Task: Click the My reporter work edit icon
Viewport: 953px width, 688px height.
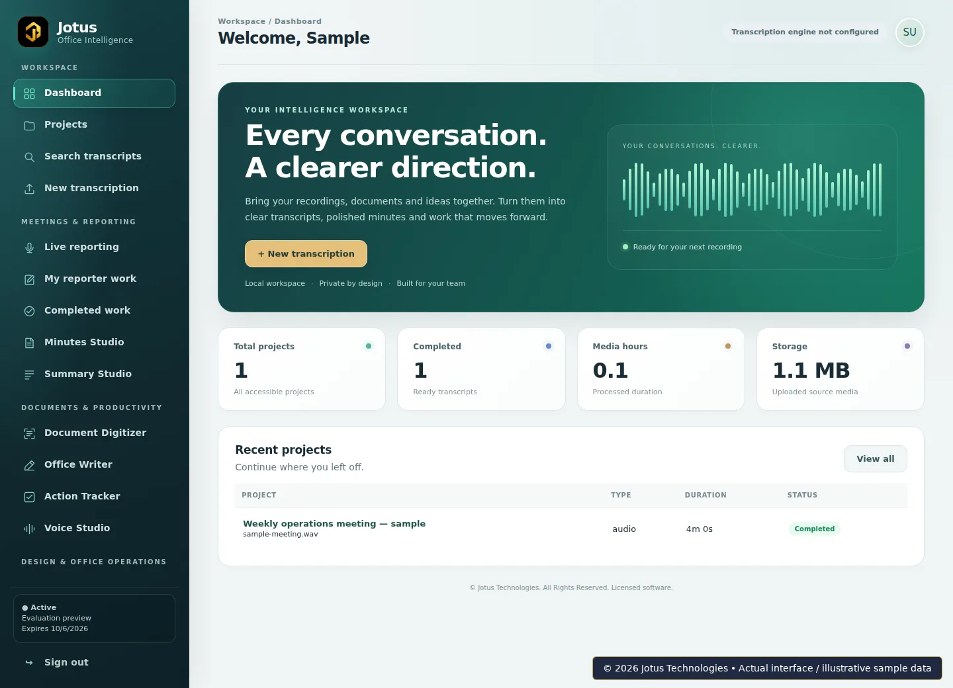Action: (29, 279)
